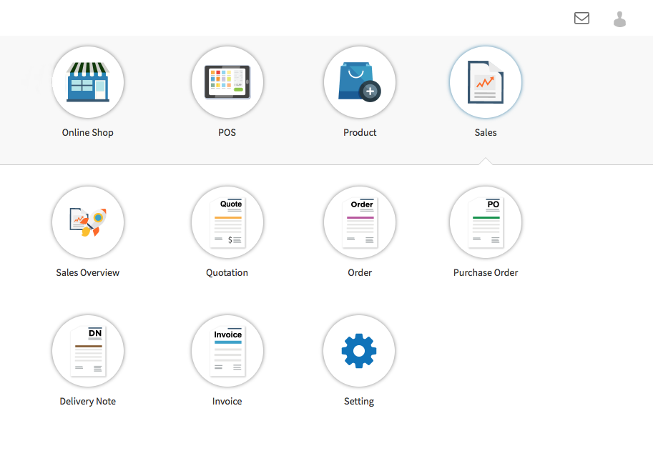Click the "Delivery Note" label
This screenshot has height=476, width=653.
[88, 402]
